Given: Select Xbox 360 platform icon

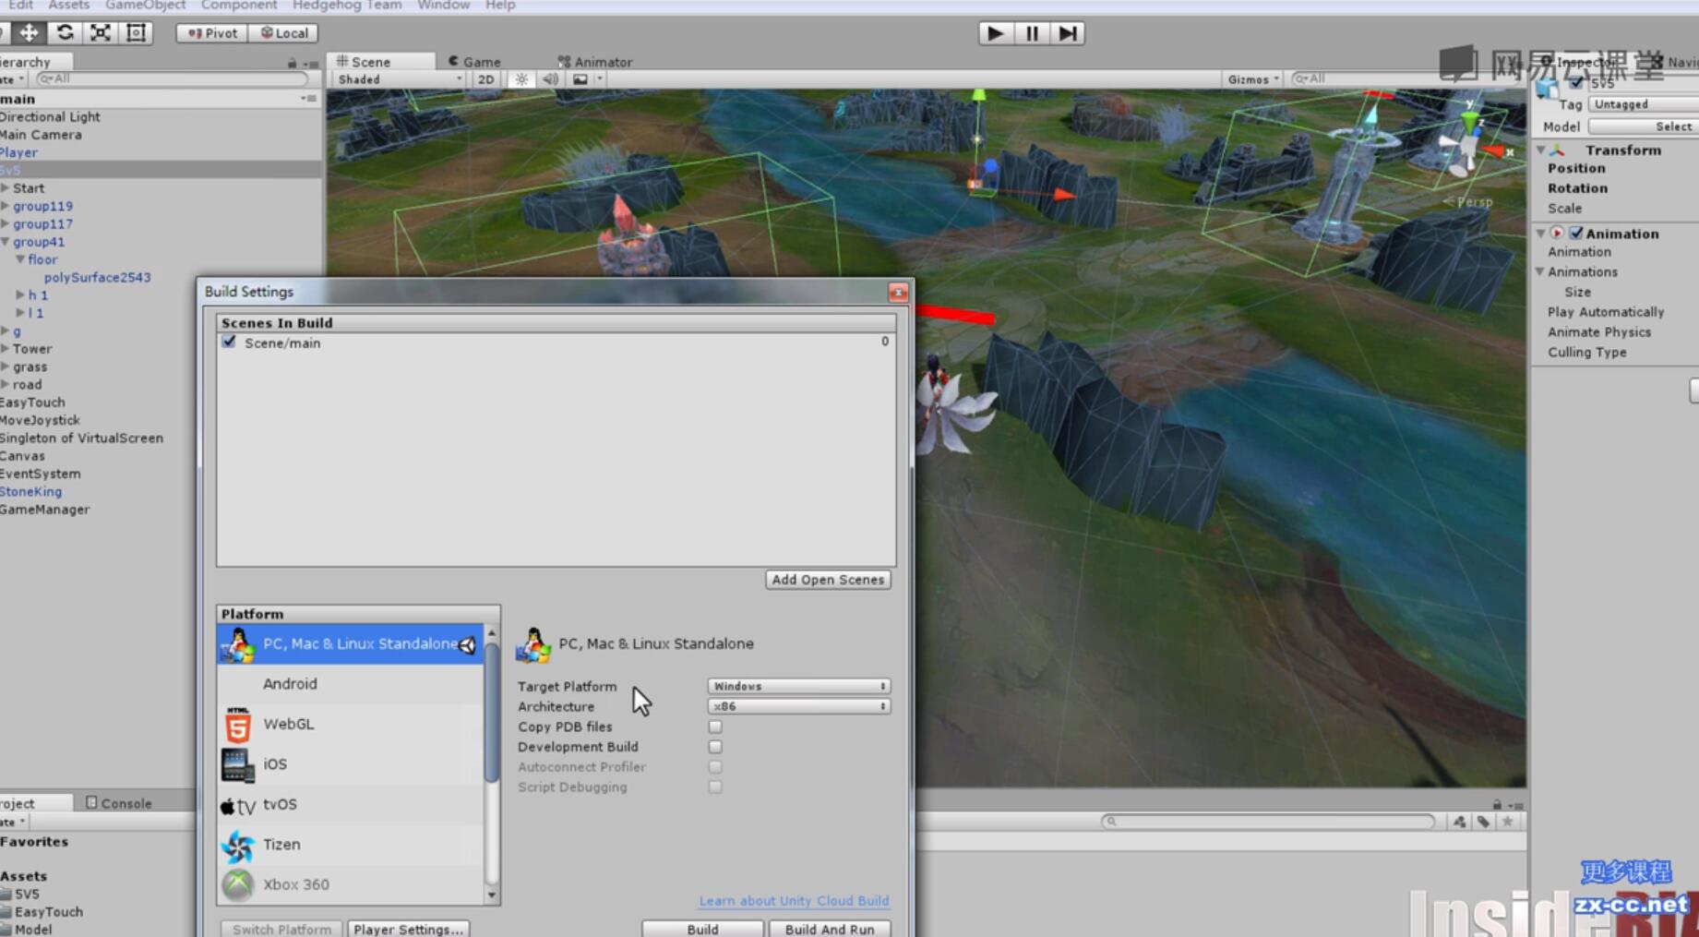Looking at the screenshot, I should click(x=238, y=884).
